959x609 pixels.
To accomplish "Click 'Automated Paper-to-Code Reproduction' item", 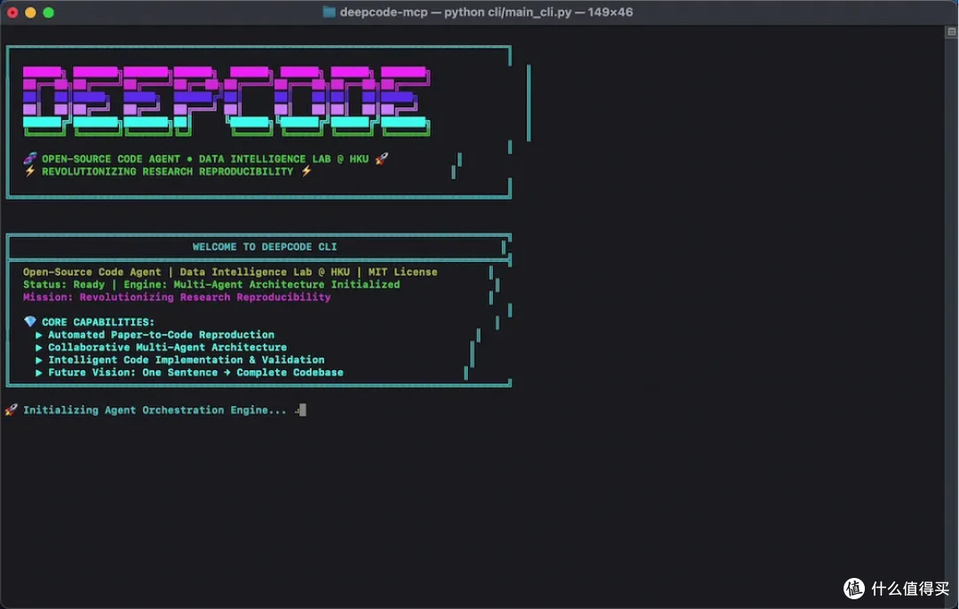I will pyautogui.click(x=162, y=335).
